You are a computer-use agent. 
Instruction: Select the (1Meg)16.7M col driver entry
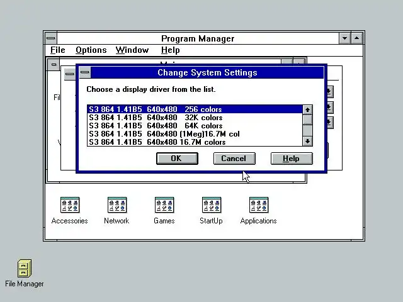tap(195, 134)
